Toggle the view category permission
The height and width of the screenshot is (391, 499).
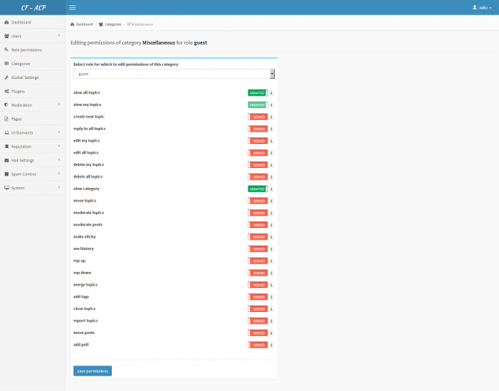point(258,189)
